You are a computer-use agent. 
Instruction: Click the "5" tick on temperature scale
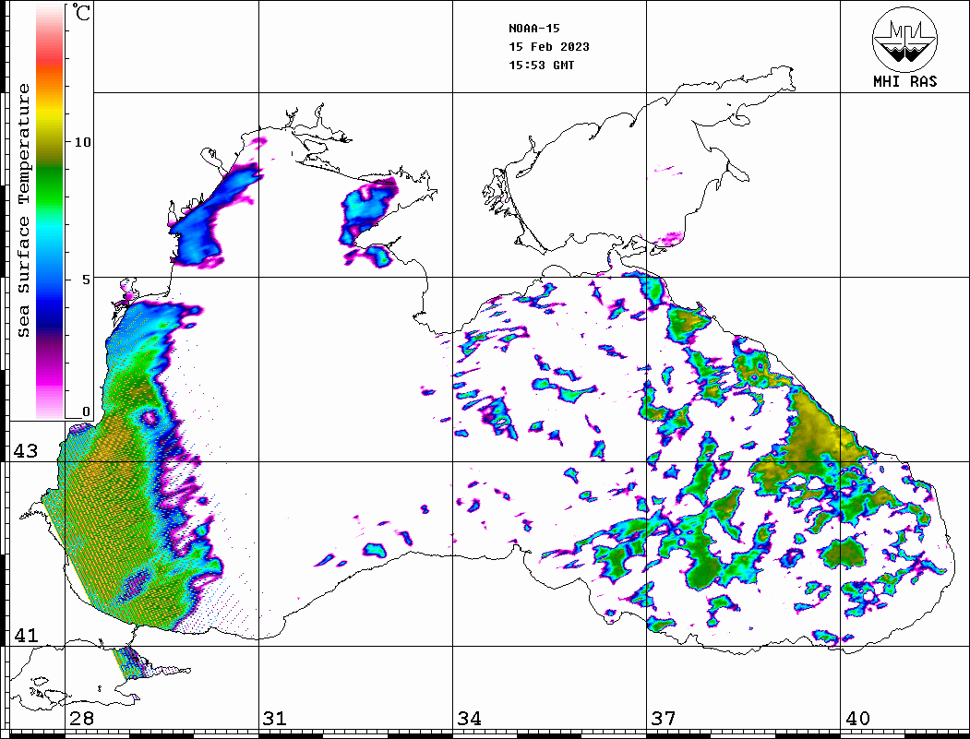click(87, 280)
